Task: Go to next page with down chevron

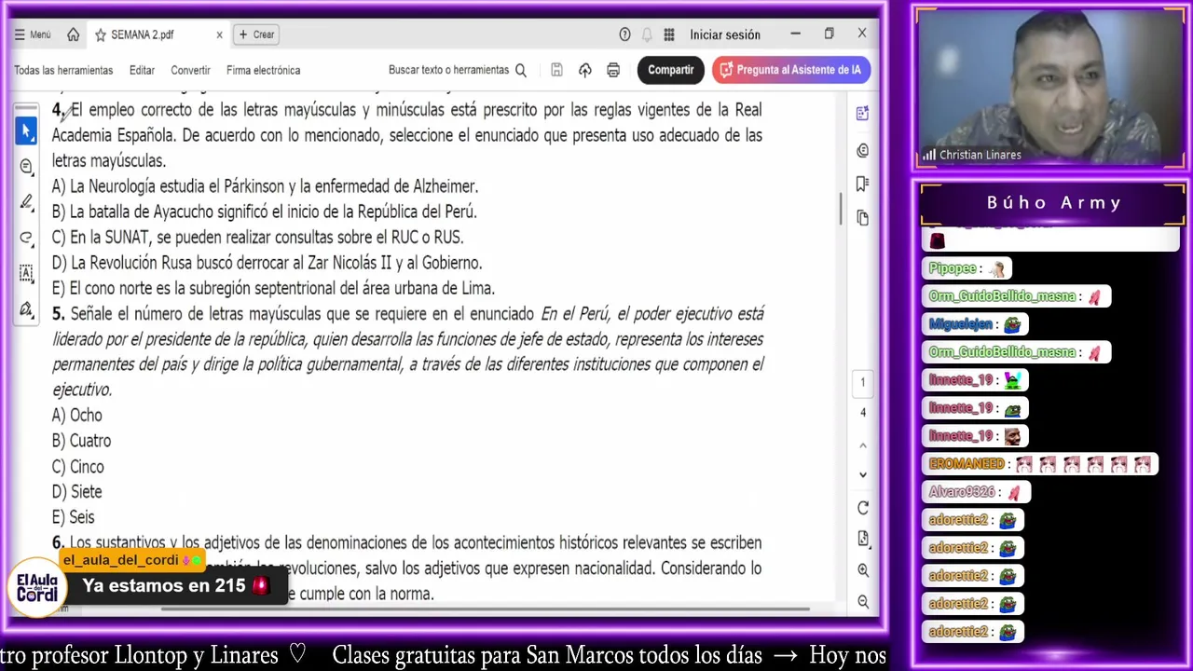Action: point(862,475)
